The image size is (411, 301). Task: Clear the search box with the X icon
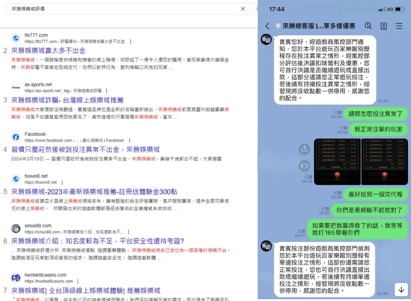[243, 9]
